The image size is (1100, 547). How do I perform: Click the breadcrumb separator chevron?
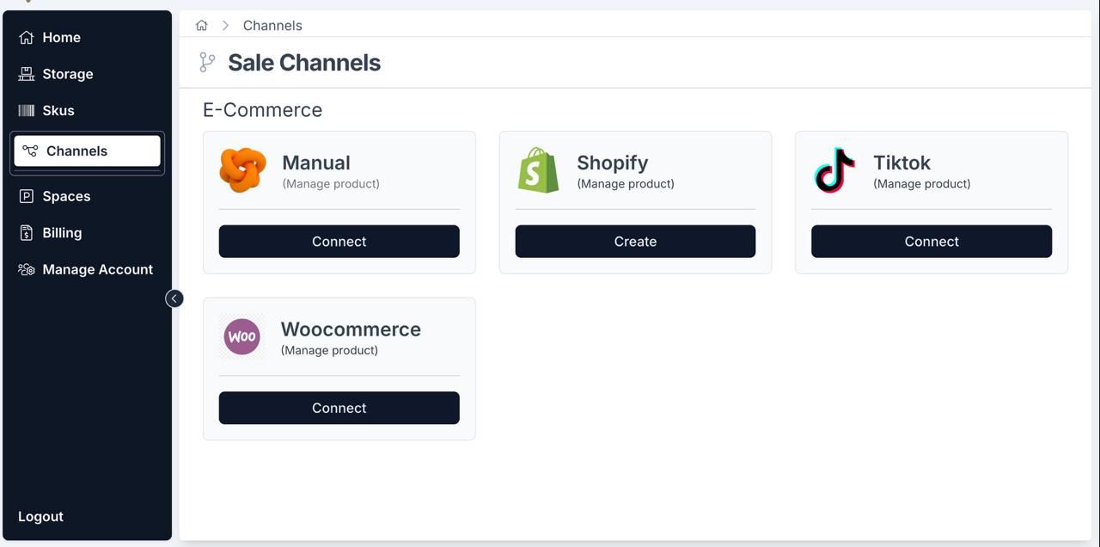click(x=226, y=26)
